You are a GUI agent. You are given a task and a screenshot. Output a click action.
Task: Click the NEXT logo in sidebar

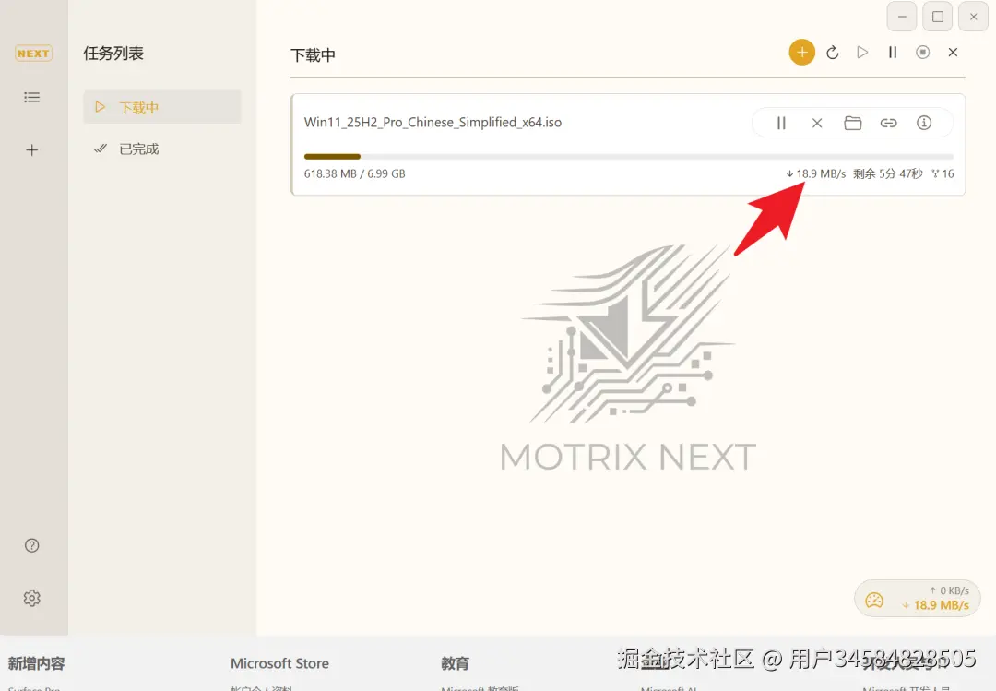pos(34,54)
